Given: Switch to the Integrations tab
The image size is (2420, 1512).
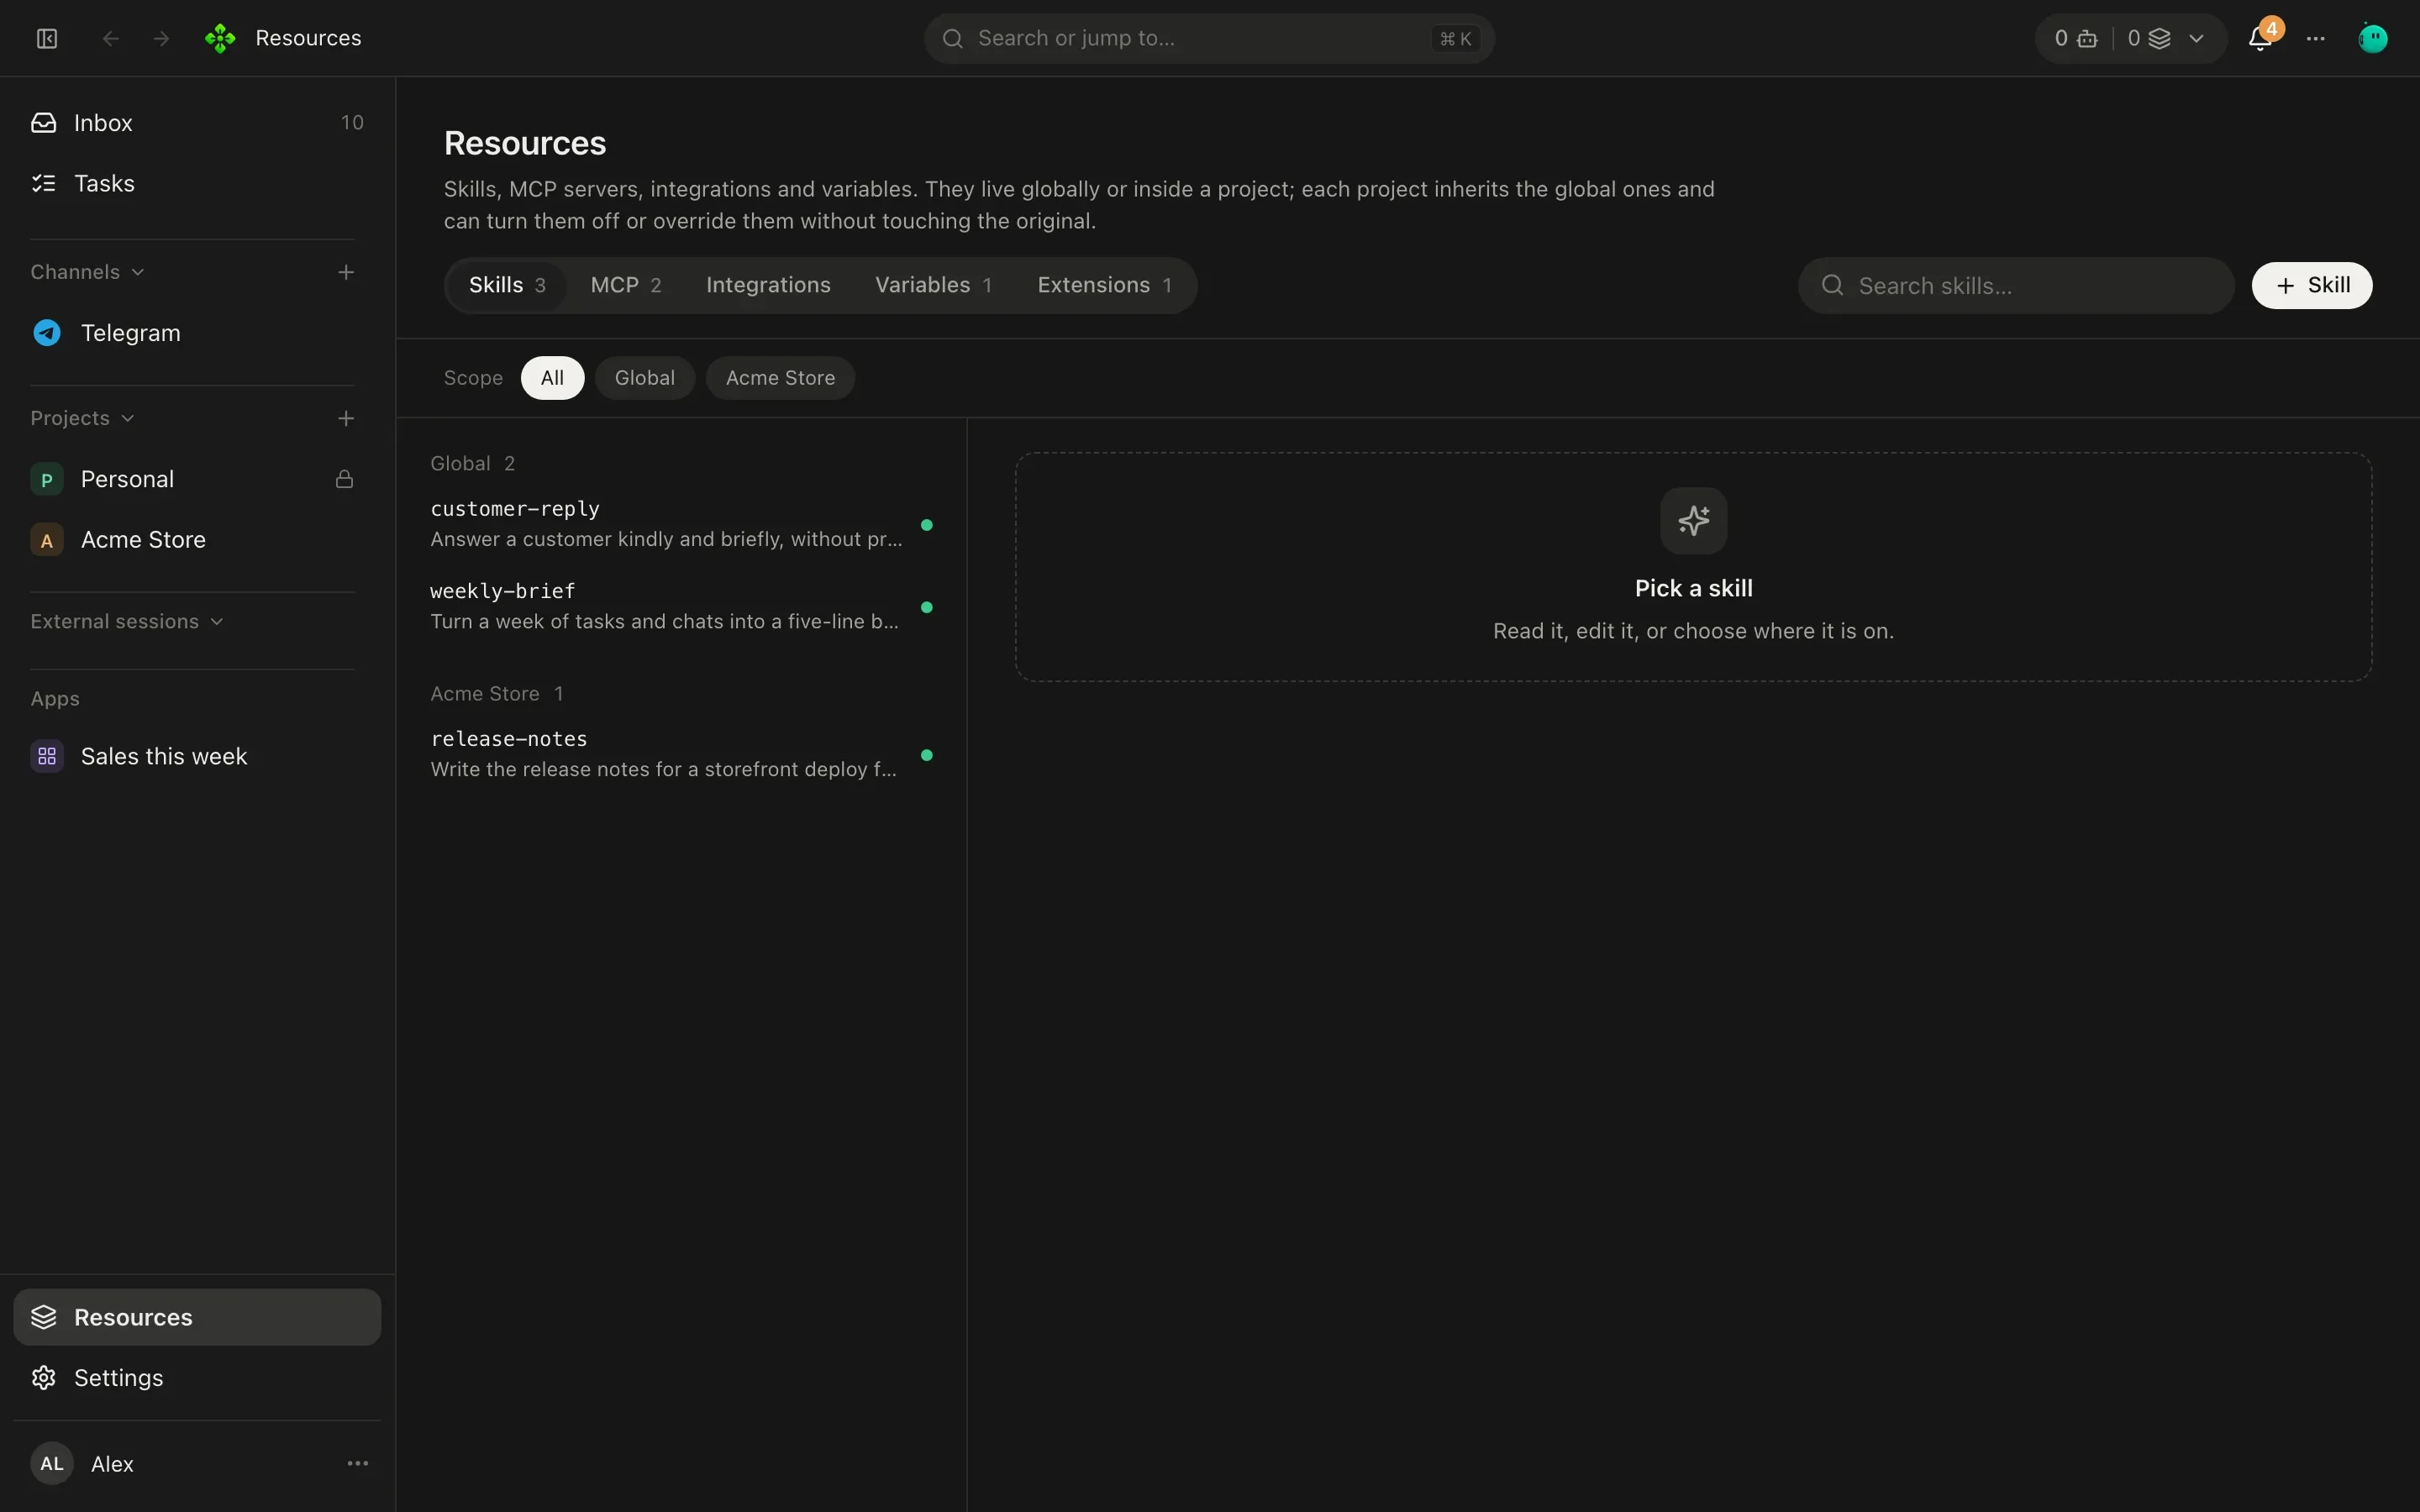Looking at the screenshot, I should tap(768, 285).
